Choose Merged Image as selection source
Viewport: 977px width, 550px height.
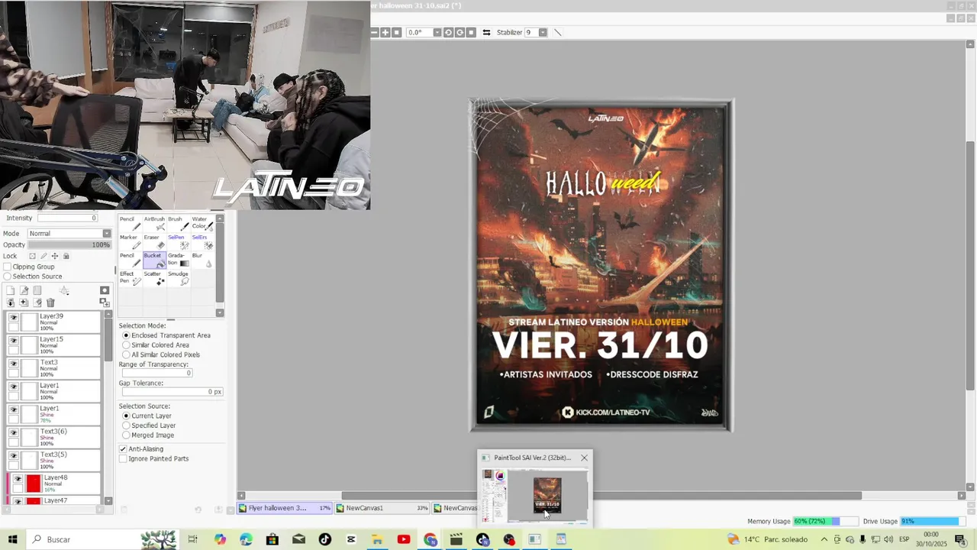tap(126, 435)
